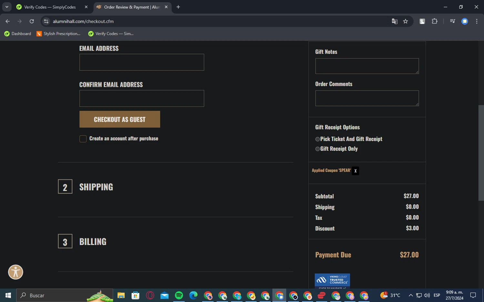Click the network icon in system tray
This screenshot has width=484, height=302.
click(419, 295)
